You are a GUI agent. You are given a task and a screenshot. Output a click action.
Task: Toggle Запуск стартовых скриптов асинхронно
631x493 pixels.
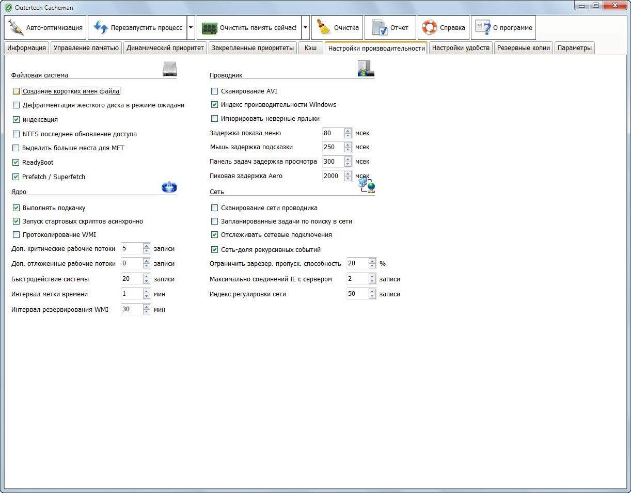(x=16, y=221)
